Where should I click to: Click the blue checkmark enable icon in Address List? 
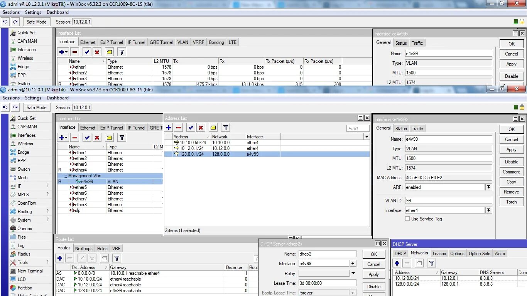click(x=191, y=128)
